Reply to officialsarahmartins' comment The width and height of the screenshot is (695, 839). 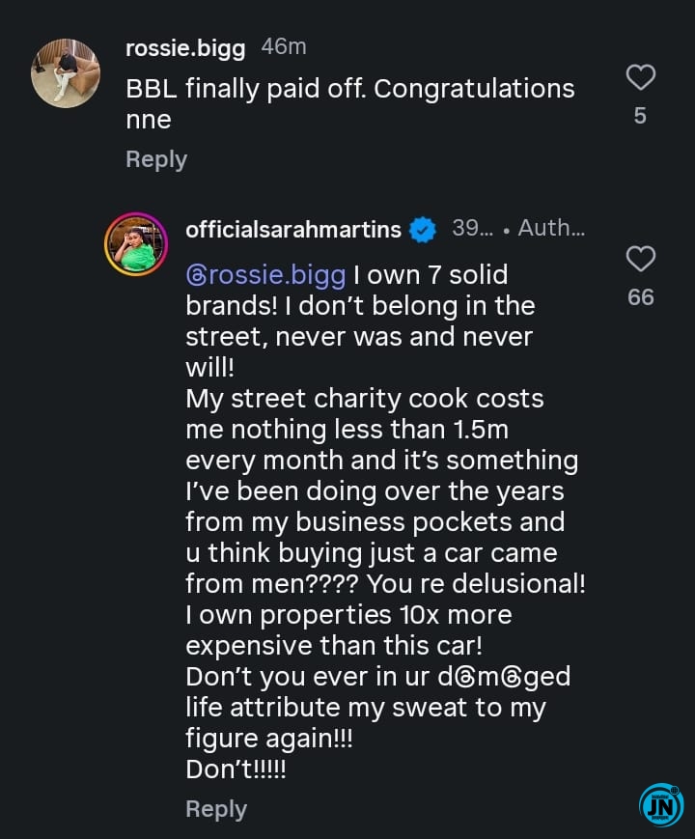click(x=216, y=809)
